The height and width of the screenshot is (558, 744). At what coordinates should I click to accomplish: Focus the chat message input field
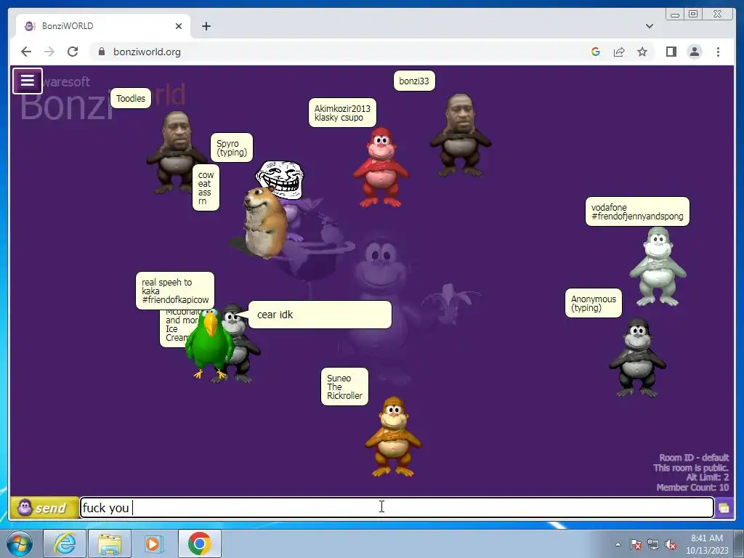coord(397,508)
